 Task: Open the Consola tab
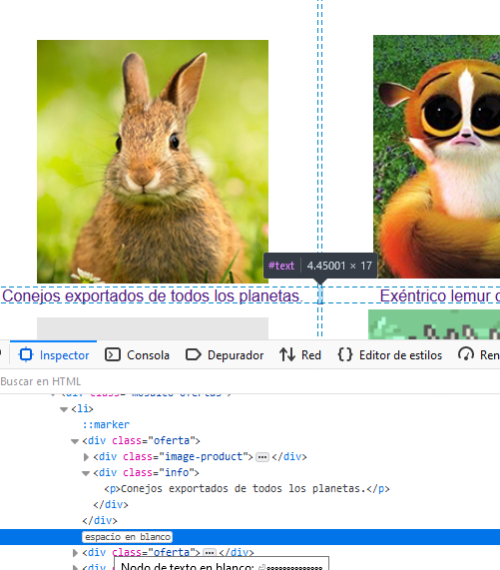[x=137, y=354]
